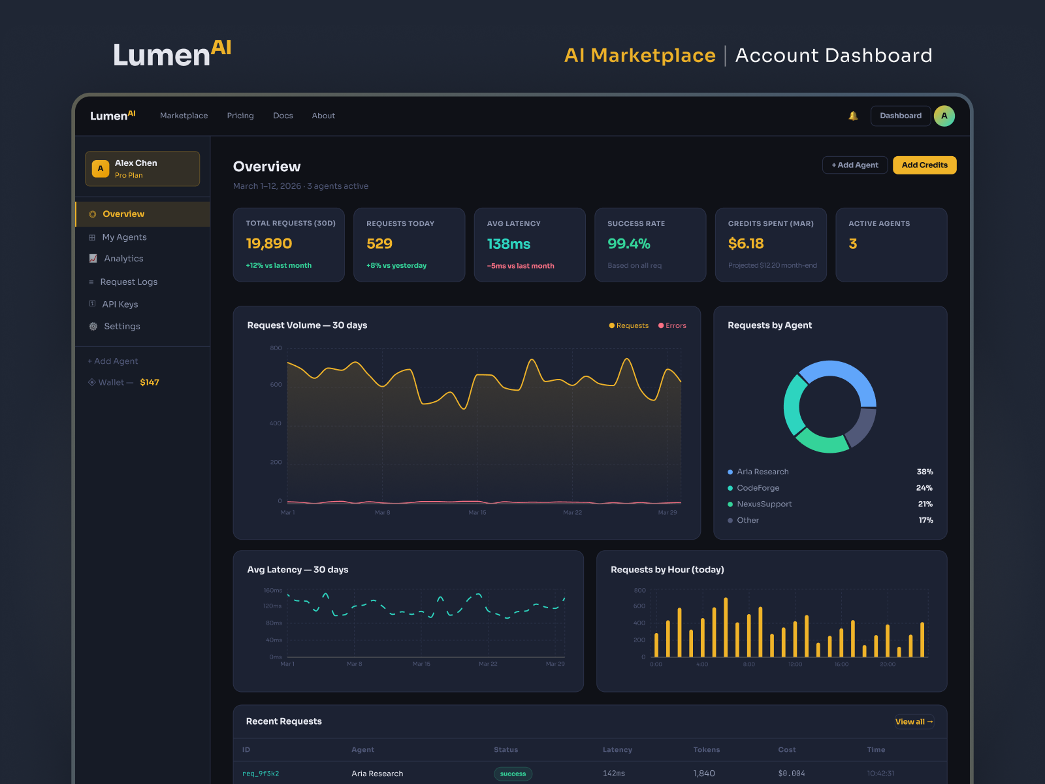Click the Other legend dot
1045x784 pixels.
730,521
